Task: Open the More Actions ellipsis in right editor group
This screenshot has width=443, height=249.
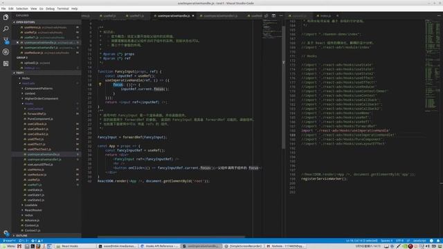Action: 439,16
